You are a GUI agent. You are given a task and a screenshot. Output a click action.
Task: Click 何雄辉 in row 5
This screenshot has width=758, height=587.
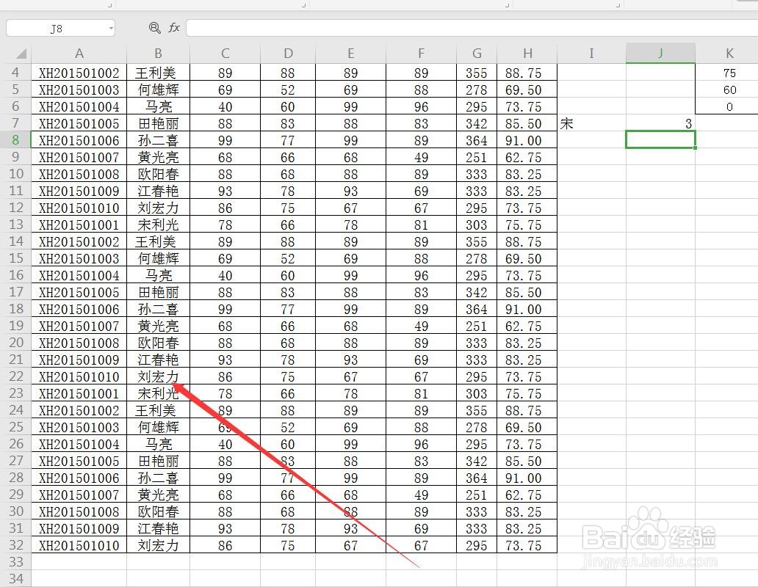click(x=159, y=90)
